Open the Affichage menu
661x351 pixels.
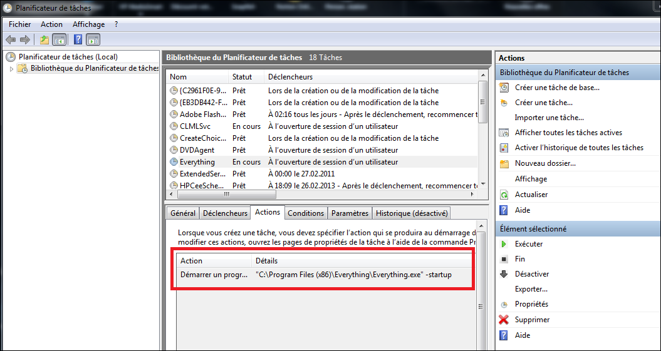click(x=88, y=24)
